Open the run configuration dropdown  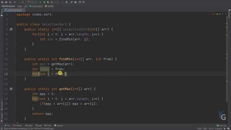pos(32,2)
